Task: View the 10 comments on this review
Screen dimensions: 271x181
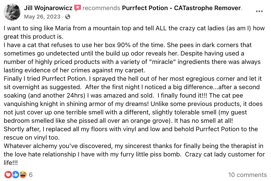Action: click(247, 175)
